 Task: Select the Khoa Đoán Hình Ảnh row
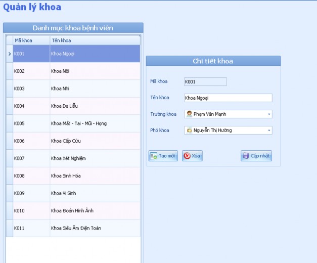click(x=76, y=211)
